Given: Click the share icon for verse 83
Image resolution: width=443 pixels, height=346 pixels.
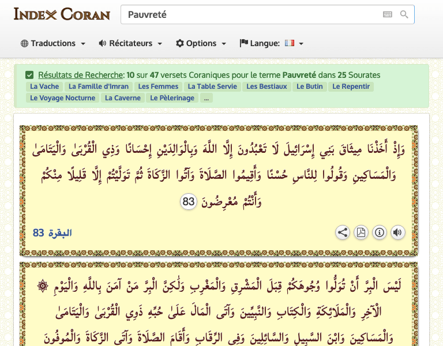Looking at the screenshot, I should [x=343, y=232].
